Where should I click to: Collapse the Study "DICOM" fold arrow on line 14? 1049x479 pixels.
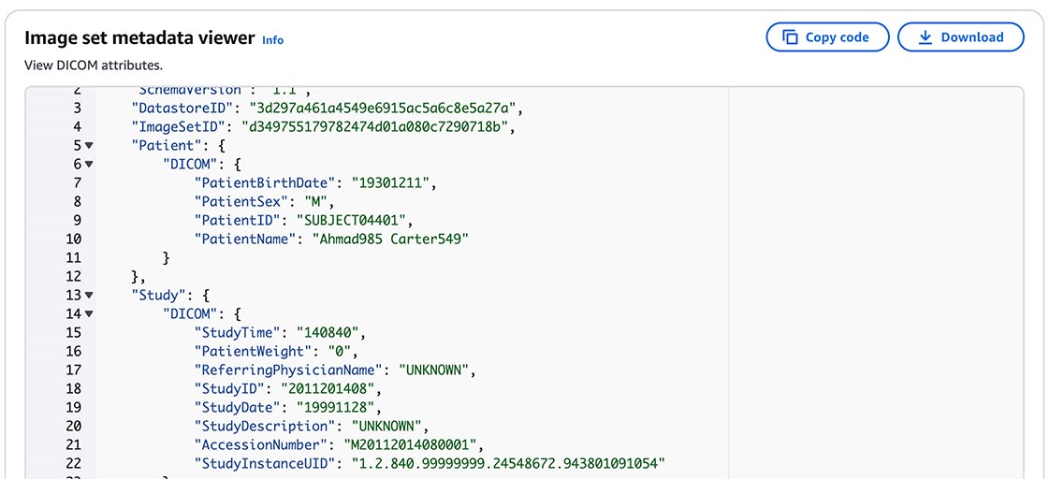tap(89, 313)
